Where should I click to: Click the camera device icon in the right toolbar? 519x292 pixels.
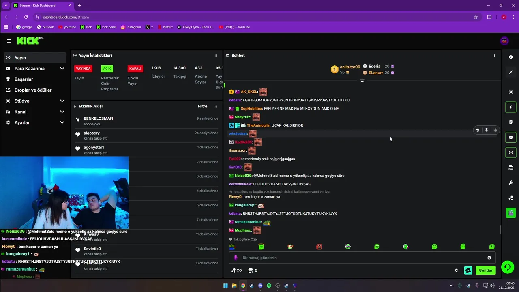point(511,167)
